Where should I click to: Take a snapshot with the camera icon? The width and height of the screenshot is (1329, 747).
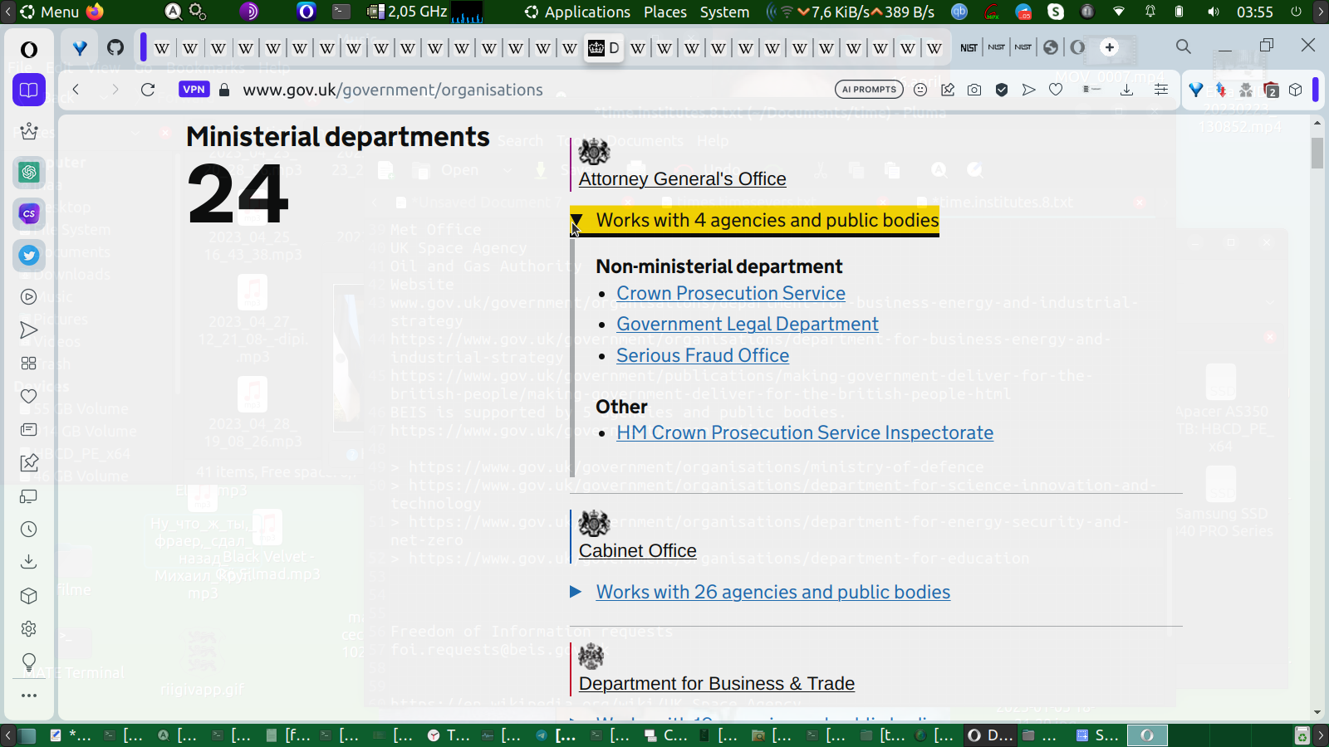click(x=974, y=90)
